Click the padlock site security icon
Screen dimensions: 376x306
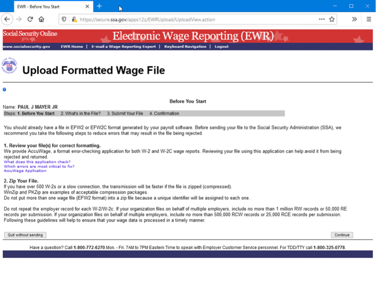[74, 19]
